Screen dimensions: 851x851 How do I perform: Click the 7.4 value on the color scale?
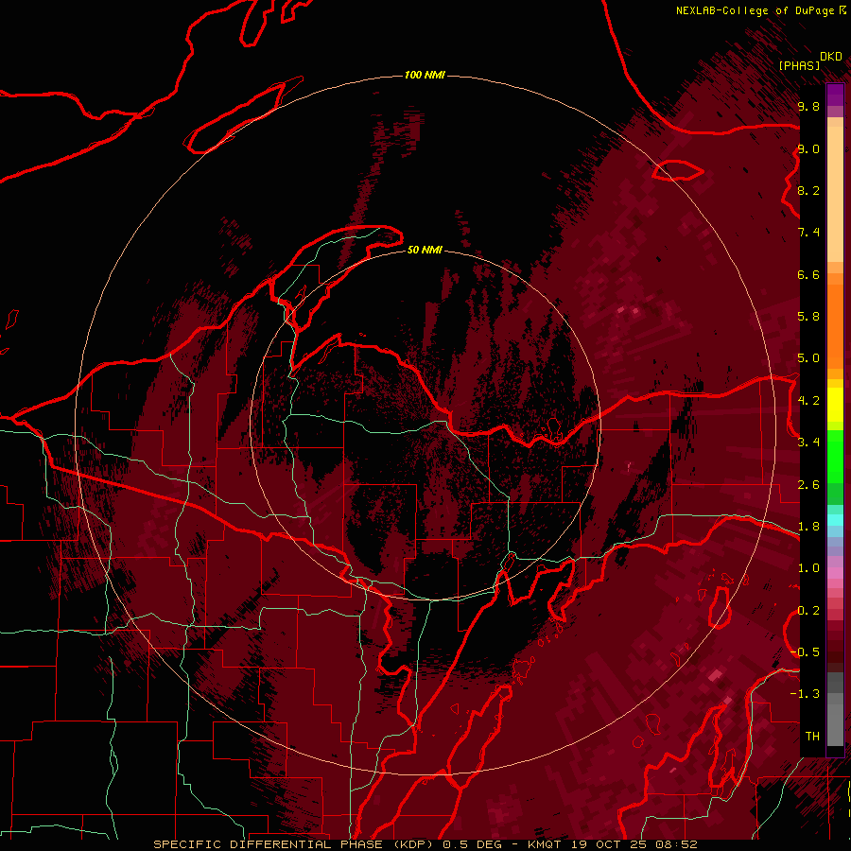pos(808,233)
